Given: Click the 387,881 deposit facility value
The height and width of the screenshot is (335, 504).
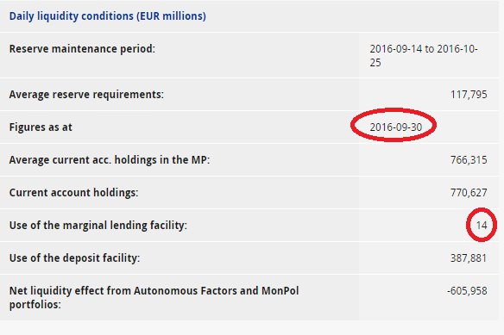Looking at the screenshot, I should (469, 258).
